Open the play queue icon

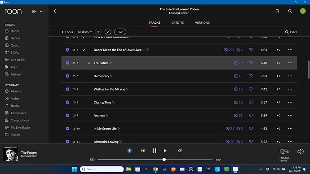click(x=180, y=151)
